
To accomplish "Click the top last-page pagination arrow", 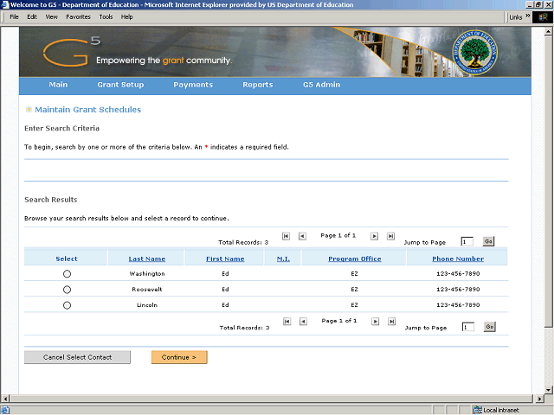I will [x=391, y=236].
